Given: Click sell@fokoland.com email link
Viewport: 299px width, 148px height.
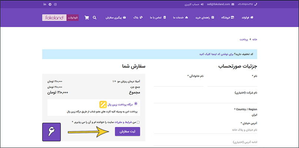Looking at the screenshot, I should click(x=218, y=4).
